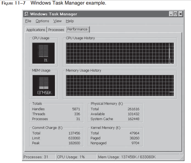Screen dimensions: 191x163
Task: Open the View menu
Action: (57, 21)
